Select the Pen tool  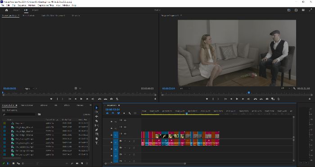(97, 130)
